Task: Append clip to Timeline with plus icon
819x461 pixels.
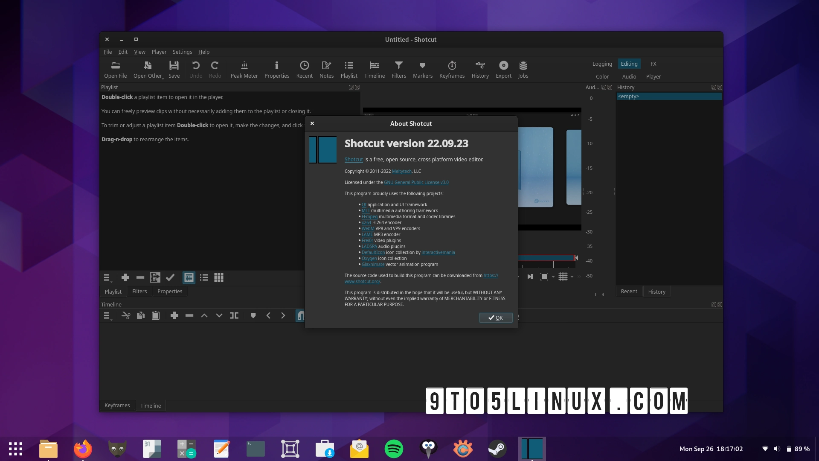Action: pyautogui.click(x=174, y=315)
